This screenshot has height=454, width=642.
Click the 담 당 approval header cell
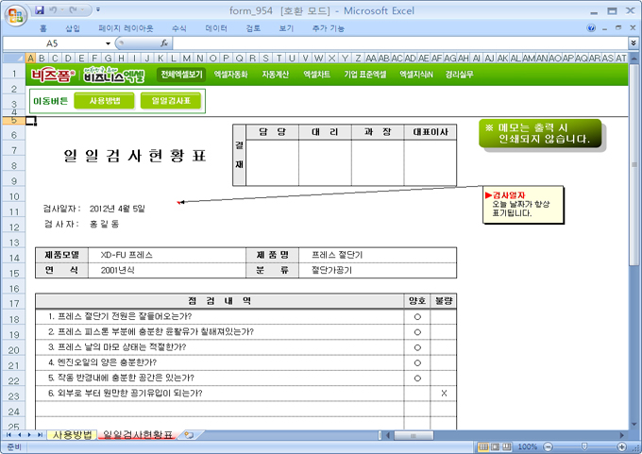[272, 132]
